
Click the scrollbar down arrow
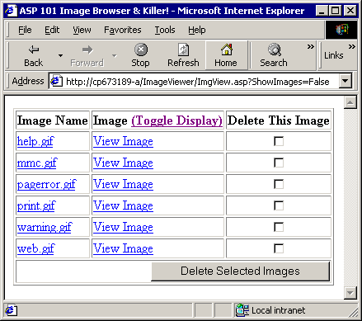(350, 293)
